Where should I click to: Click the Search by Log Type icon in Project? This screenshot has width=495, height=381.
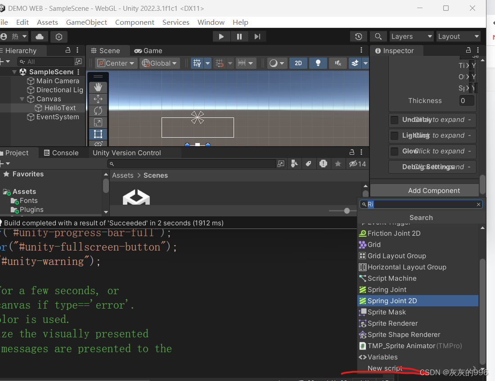point(323,164)
